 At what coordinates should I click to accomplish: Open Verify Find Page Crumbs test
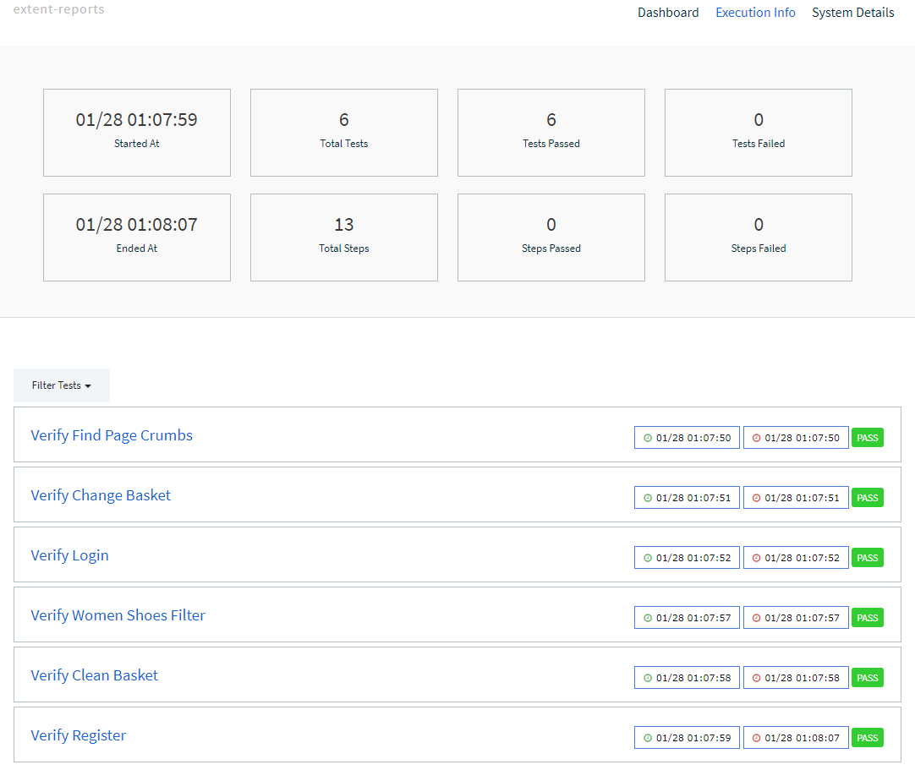[112, 435]
